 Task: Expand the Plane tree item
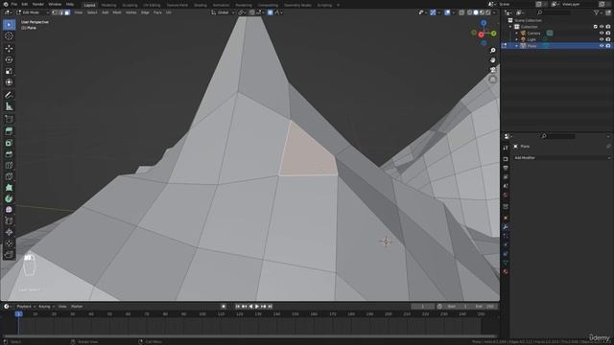(516, 46)
